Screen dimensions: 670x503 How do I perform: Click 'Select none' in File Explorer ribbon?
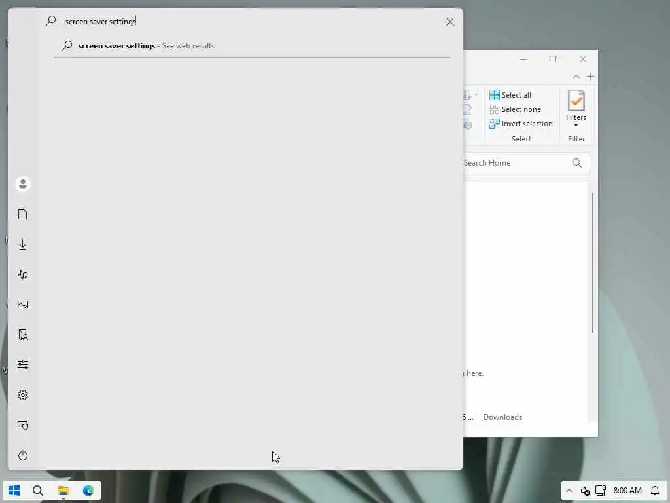click(516, 109)
